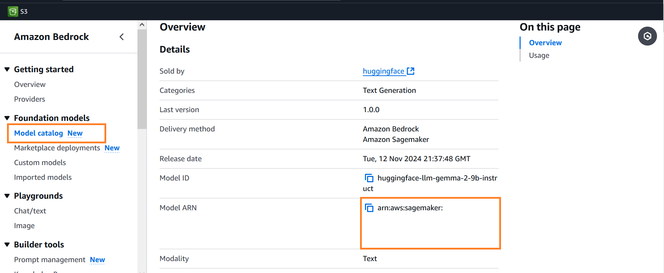Image resolution: width=664 pixels, height=273 pixels.
Task: Copy the Model ID value
Action: click(369, 178)
